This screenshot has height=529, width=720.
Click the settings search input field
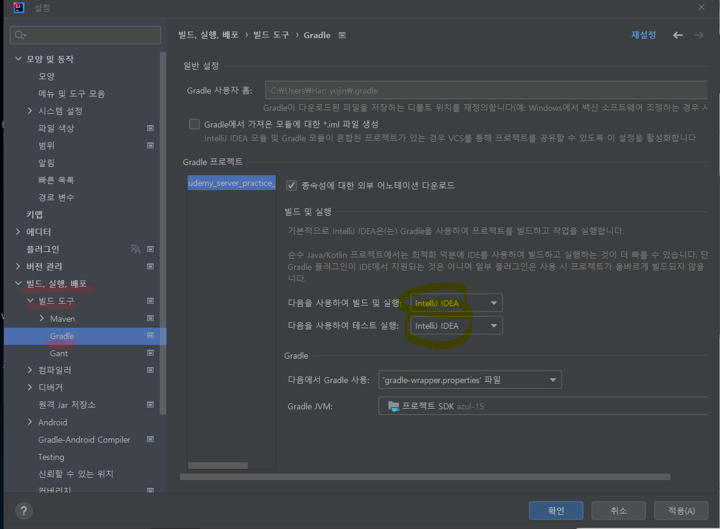(x=85, y=35)
